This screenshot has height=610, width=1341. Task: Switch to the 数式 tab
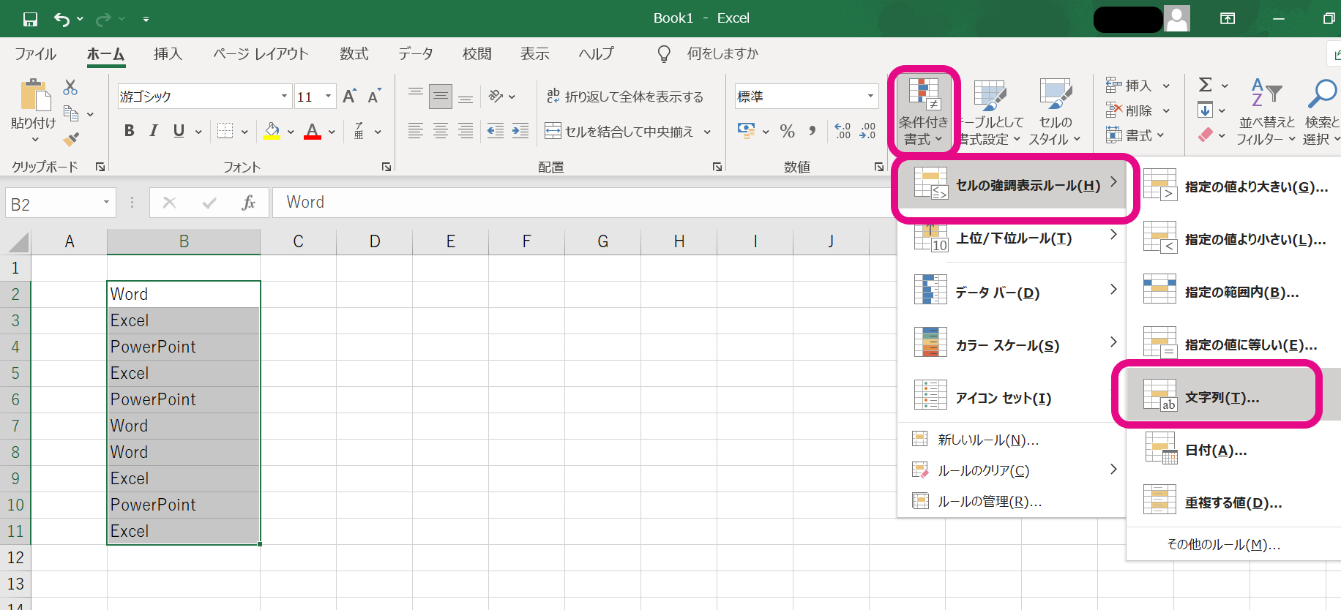click(x=354, y=53)
